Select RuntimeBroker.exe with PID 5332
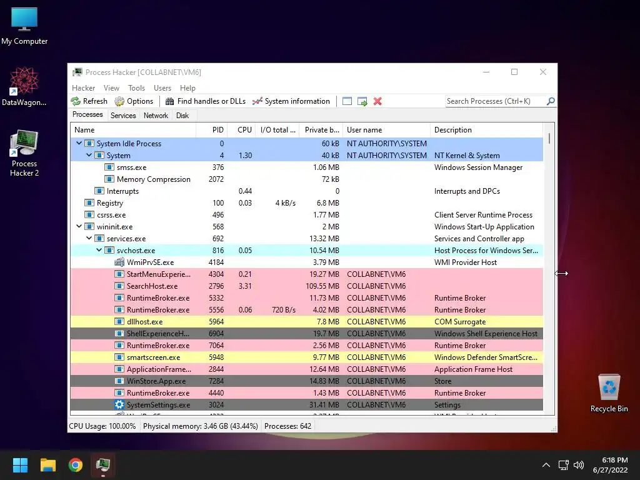Viewport: 640px width, 480px height. click(x=307, y=297)
